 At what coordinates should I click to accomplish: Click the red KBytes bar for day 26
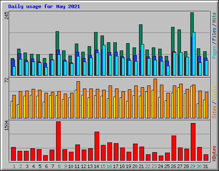click(174, 148)
